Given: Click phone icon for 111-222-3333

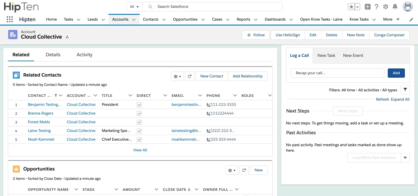Looking at the screenshot, I should [208, 105].
